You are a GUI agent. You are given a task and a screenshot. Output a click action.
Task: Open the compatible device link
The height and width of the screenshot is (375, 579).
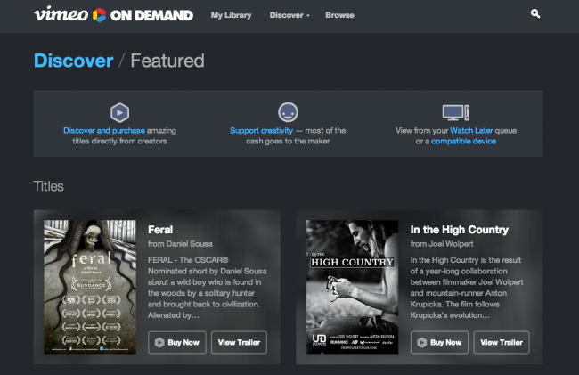coord(463,141)
